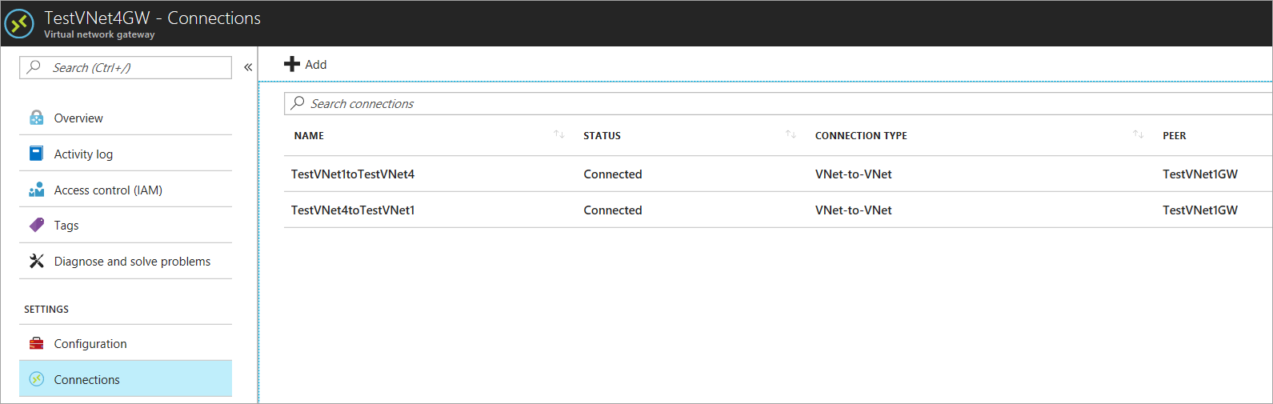Select the Connections settings item

click(x=126, y=379)
